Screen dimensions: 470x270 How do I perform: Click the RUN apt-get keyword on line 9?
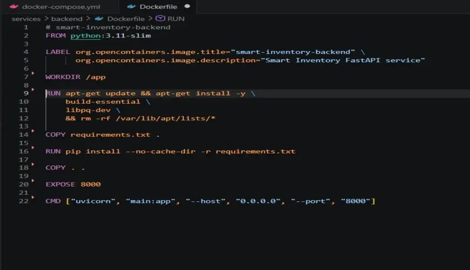point(53,93)
